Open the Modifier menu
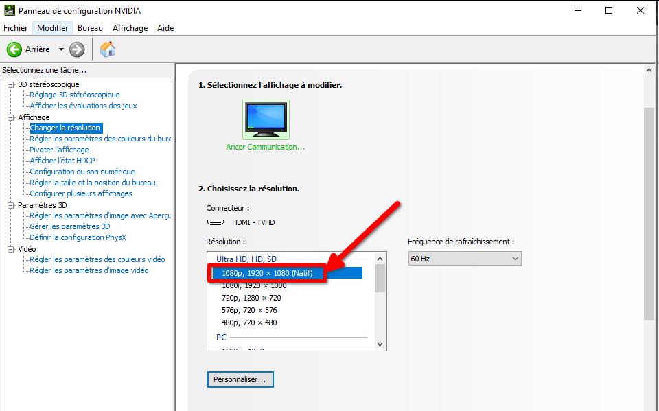 53,27
